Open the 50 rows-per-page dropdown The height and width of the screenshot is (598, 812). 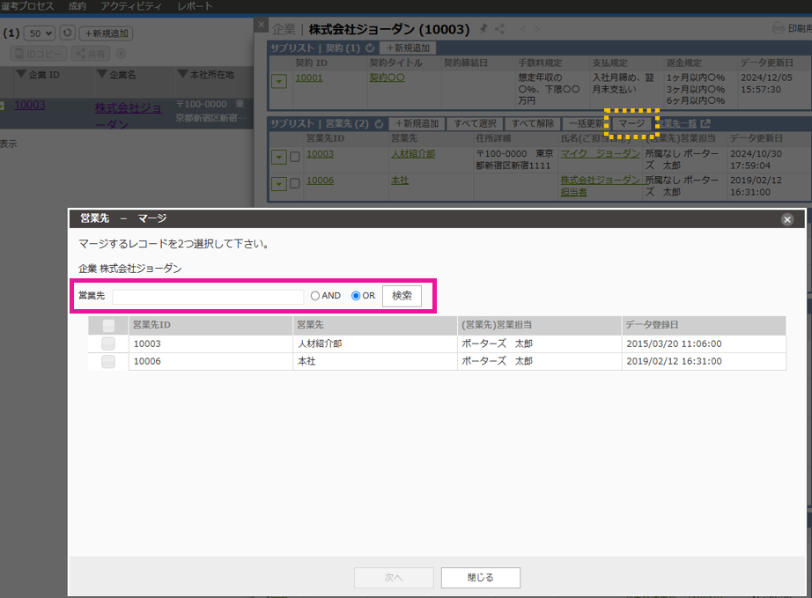point(40,33)
